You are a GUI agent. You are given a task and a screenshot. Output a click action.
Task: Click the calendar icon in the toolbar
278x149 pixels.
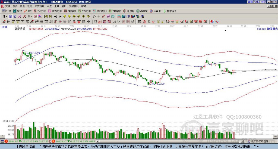pyautogui.click(x=119, y=17)
